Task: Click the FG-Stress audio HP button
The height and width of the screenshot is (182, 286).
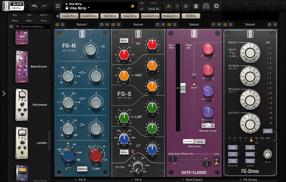Action: pos(250,148)
